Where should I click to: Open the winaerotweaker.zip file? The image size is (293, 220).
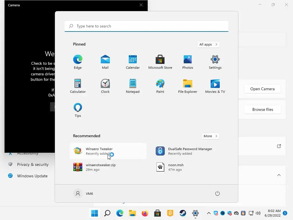pyautogui.click(x=108, y=167)
